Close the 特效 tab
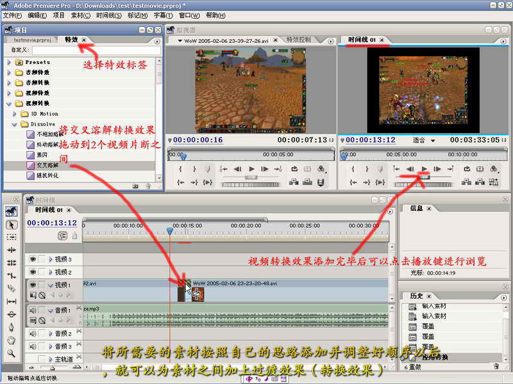This screenshot has width=513, height=384. pyautogui.click(x=84, y=40)
